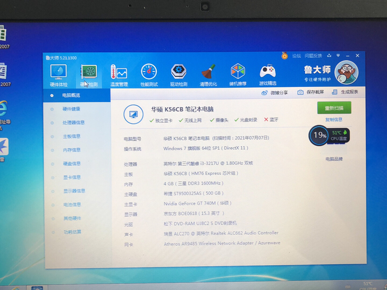Click the 蓝牙 unsupported indicator
This screenshot has width=387, height=290.
click(x=271, y=120)
